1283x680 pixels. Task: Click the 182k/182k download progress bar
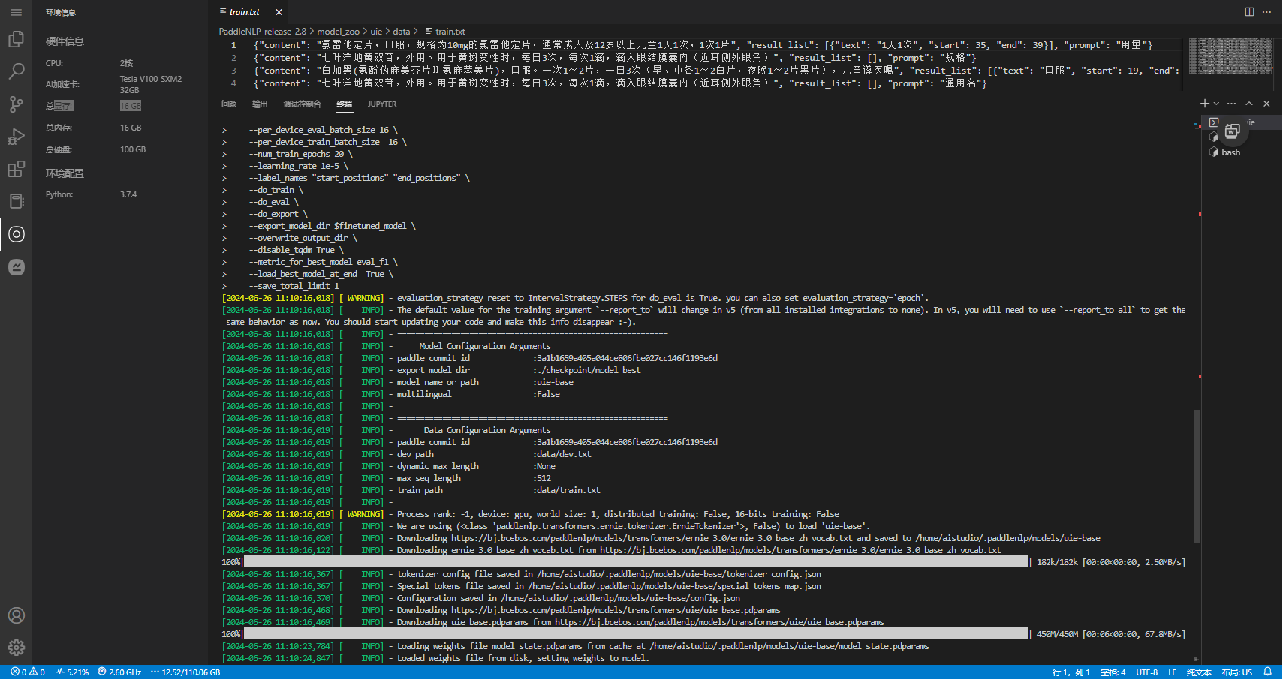point(635,562)
